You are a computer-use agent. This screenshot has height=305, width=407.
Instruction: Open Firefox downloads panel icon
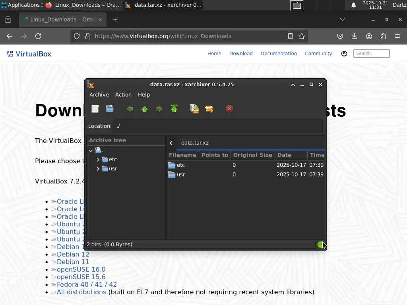(x=354, y=36)
